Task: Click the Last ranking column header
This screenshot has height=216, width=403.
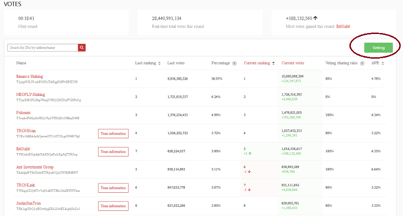Action: click(x=145, y=63)
